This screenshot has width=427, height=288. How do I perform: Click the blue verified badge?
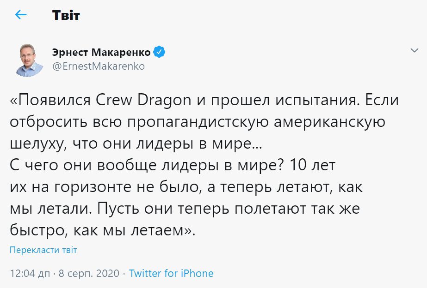159,52
